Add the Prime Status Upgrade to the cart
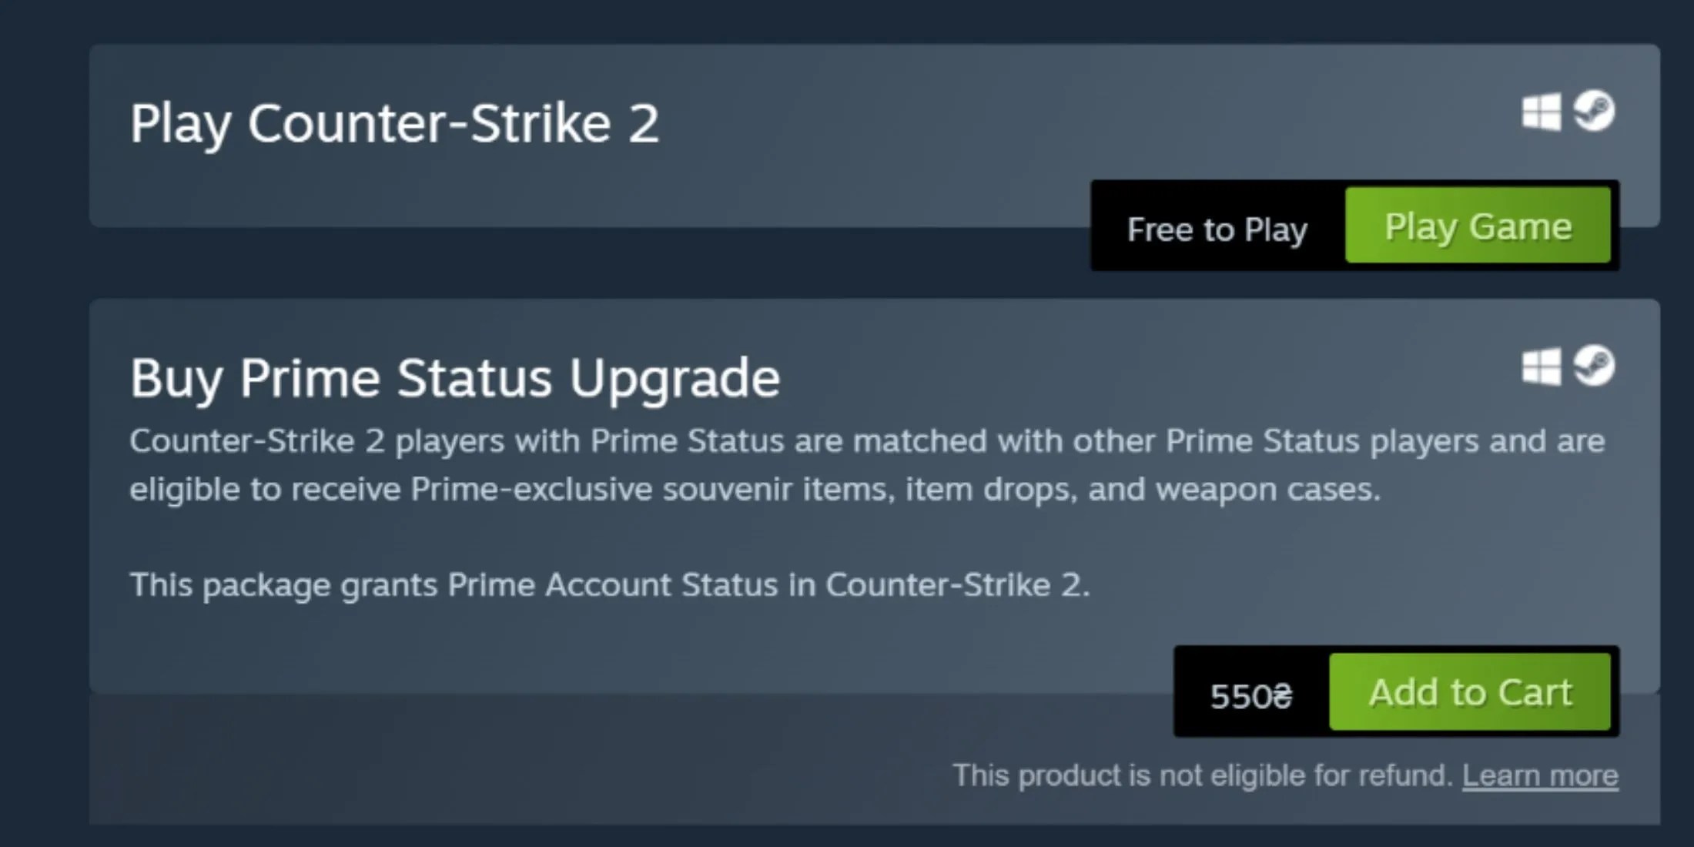 1470,691
